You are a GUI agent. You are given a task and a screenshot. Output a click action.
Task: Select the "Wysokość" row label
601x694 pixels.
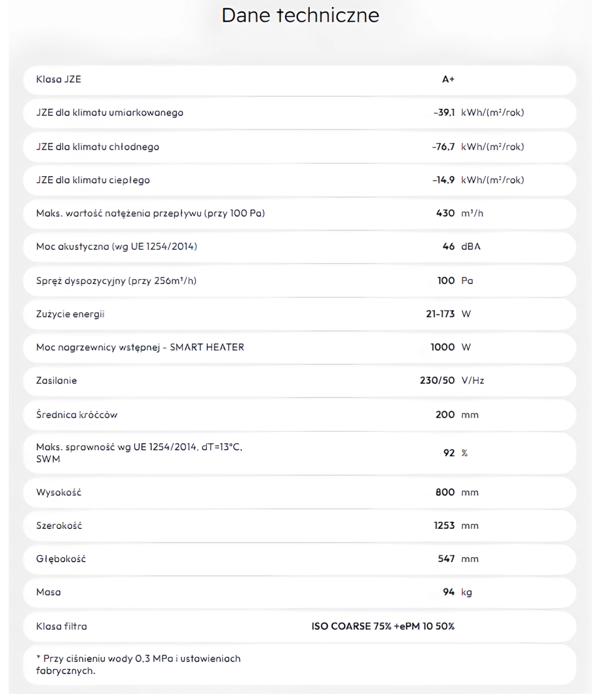[x=59, y=492]
